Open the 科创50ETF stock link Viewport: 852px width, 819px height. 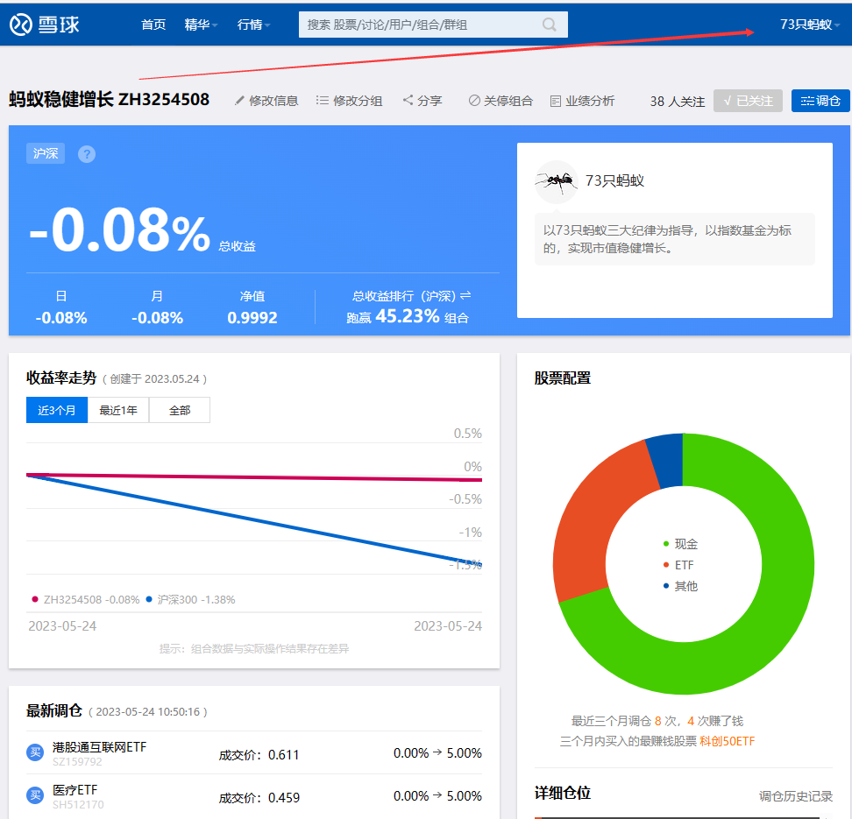point(727,741)
